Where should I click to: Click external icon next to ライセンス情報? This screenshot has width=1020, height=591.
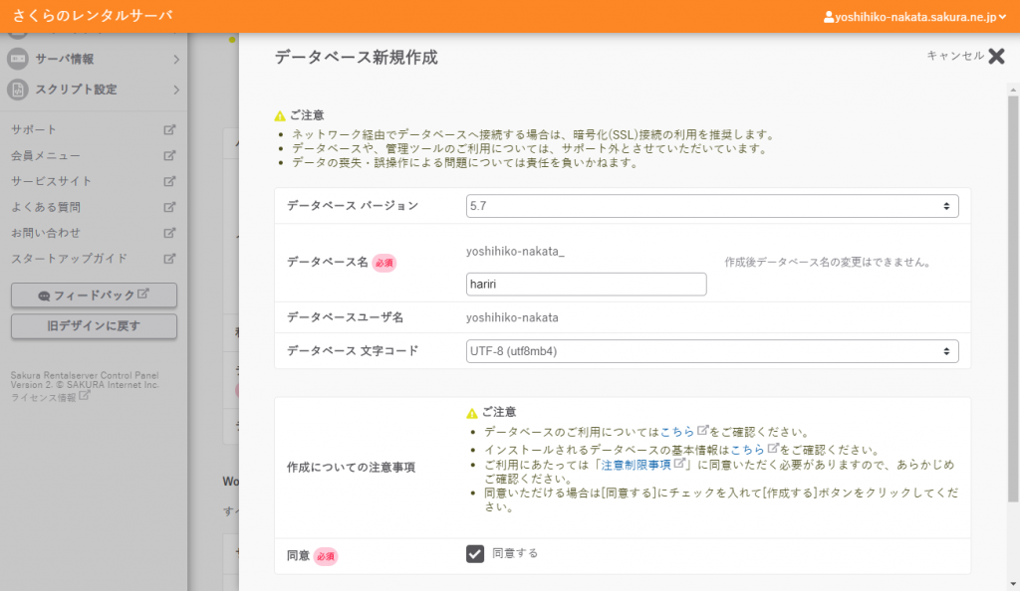[x=84, y=396]
